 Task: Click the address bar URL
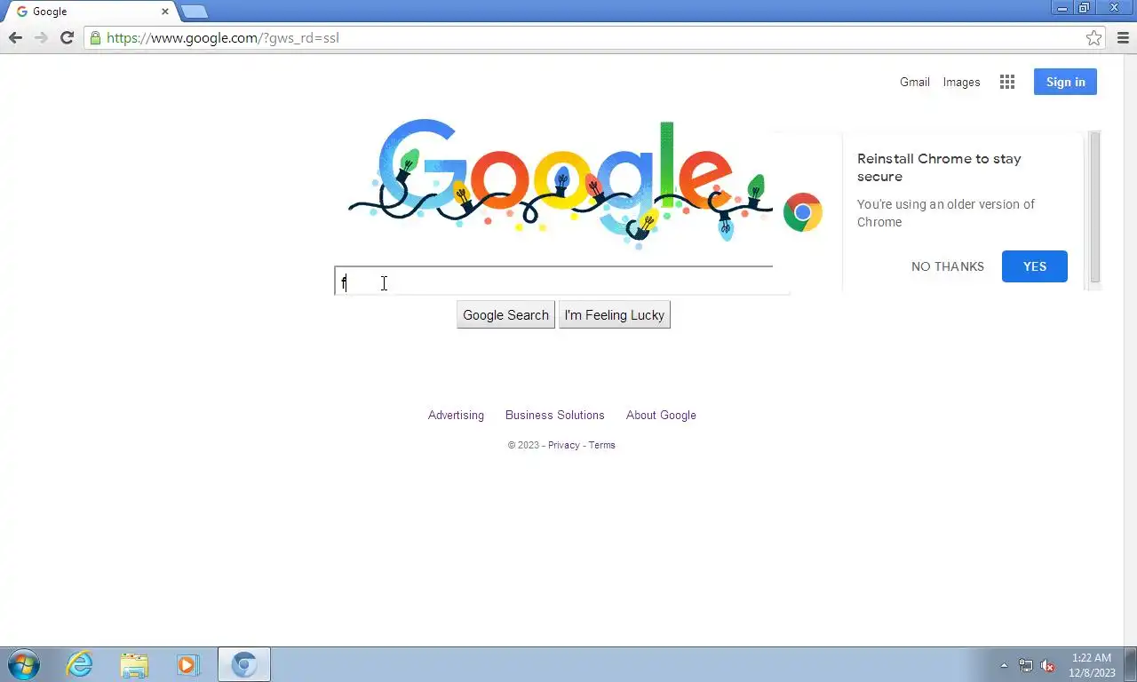click(223, 37)
